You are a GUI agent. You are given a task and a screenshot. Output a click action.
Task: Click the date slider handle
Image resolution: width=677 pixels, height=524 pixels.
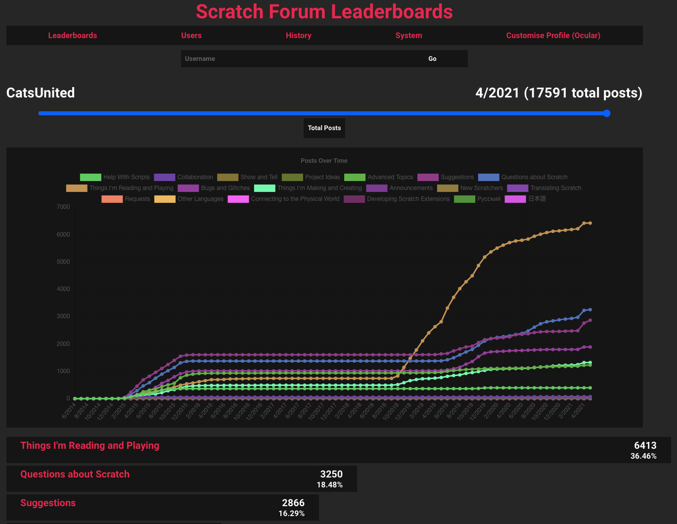click(x=607, y=113)
